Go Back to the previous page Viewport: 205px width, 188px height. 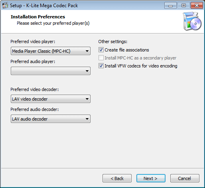pos(117,178)
